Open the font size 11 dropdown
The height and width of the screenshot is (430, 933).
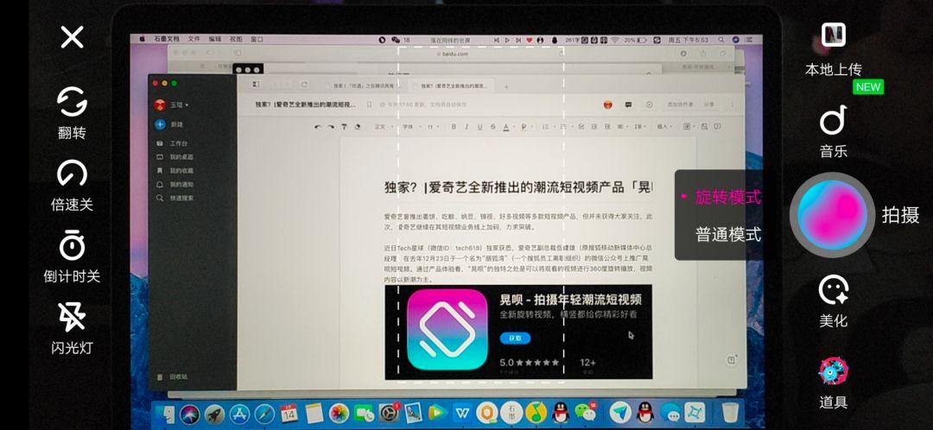[x=434, y=127]
